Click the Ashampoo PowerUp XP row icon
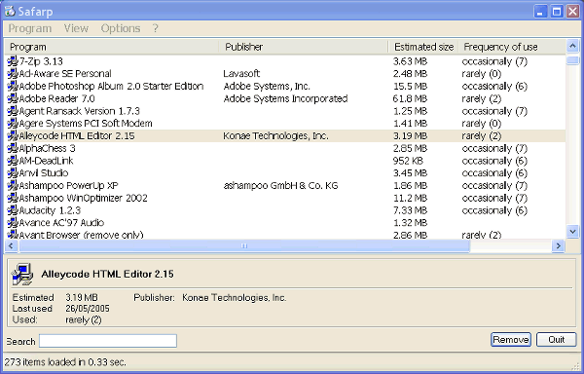The width and height of the screenshot is (584, 374). pyautogui.click(x=13, y=185)
